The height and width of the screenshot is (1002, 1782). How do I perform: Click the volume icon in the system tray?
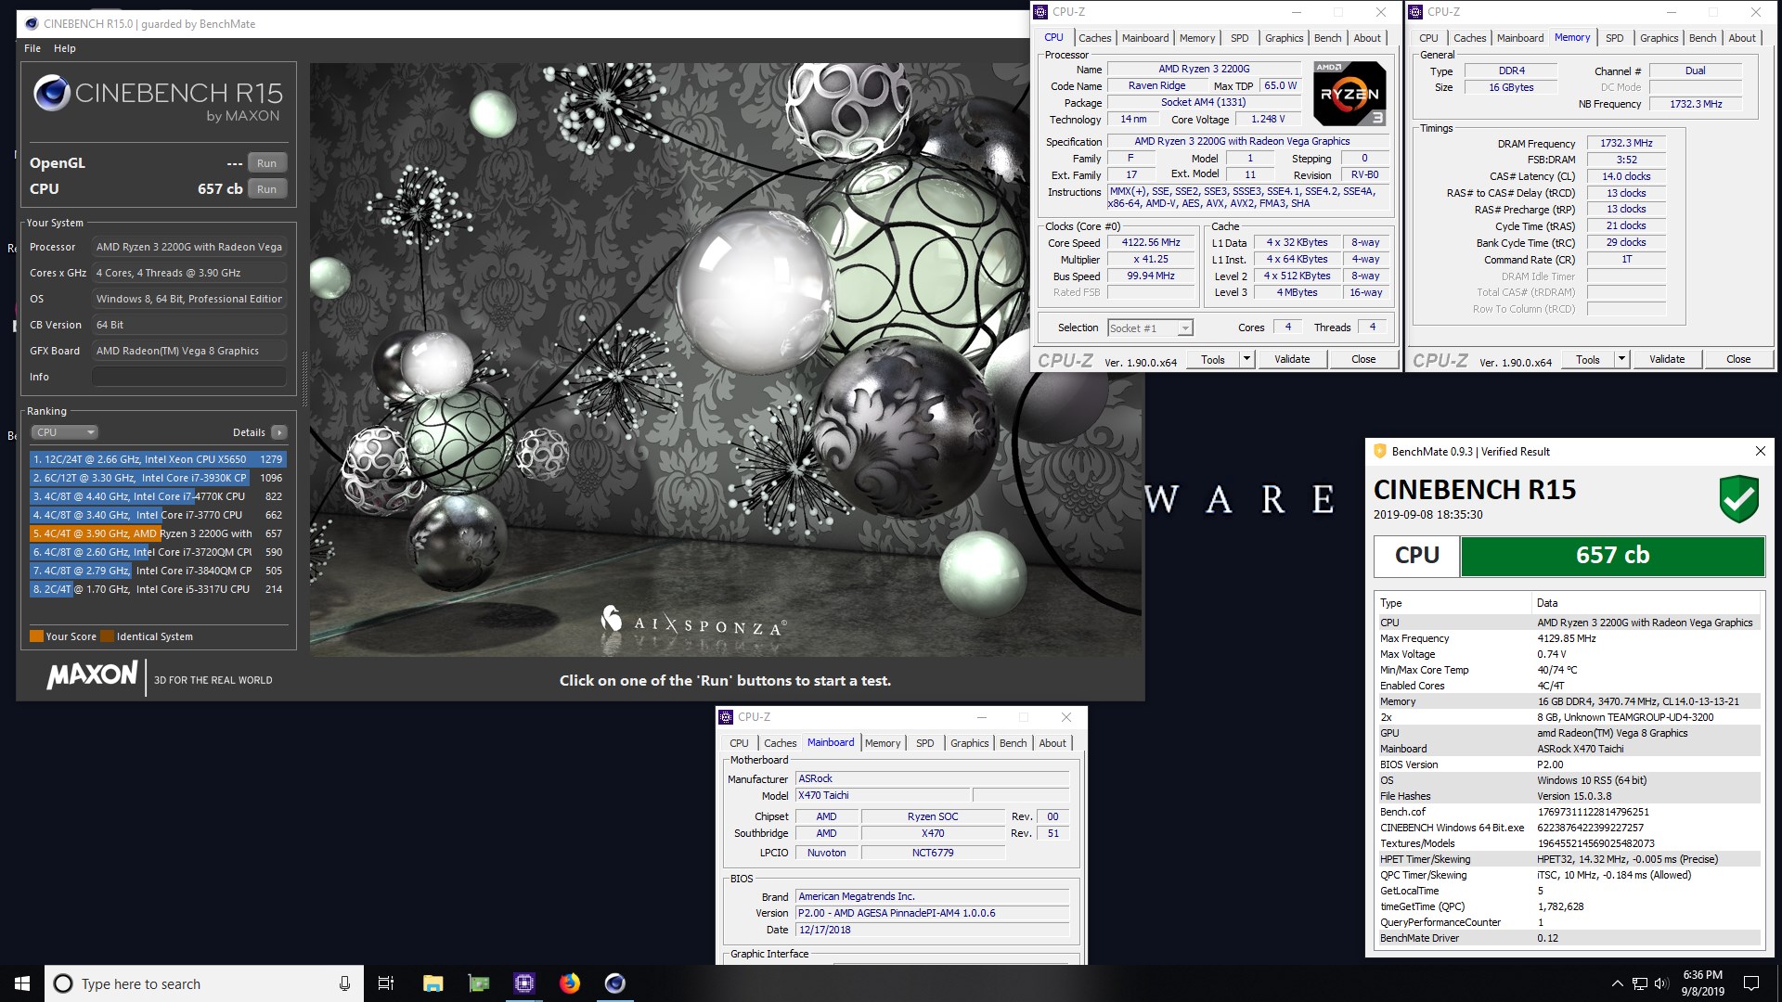1661,983
